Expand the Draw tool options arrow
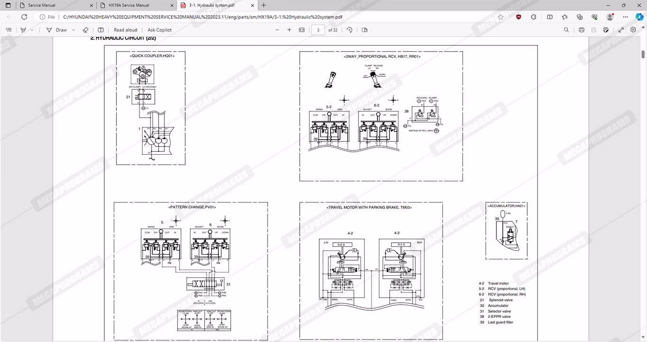647x342 pixels. 73,30
